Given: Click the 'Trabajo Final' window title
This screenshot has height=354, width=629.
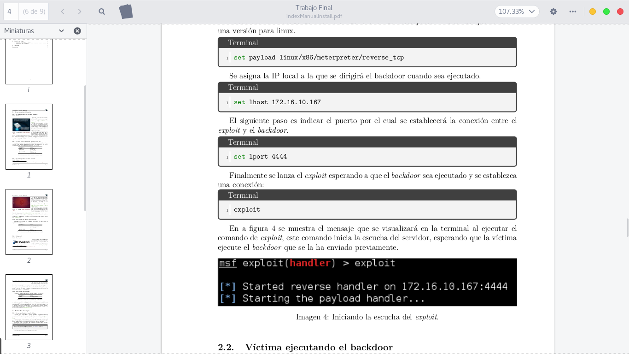Looking at the screenshot, I should (x=314, y=8).
